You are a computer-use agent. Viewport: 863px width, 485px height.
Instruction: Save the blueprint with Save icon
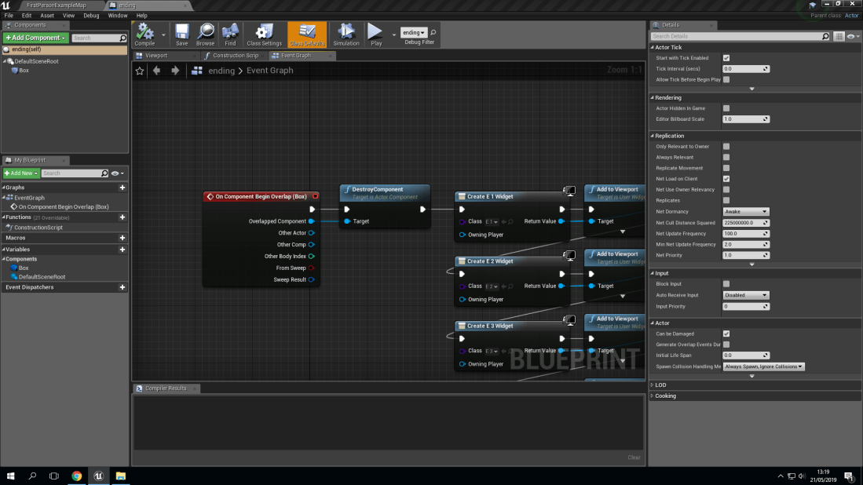pos(181,33)
